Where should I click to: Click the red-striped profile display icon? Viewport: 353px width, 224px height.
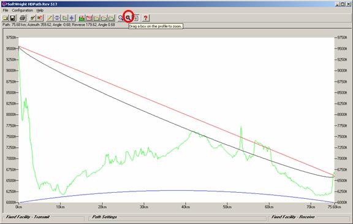tap(89, 18)
